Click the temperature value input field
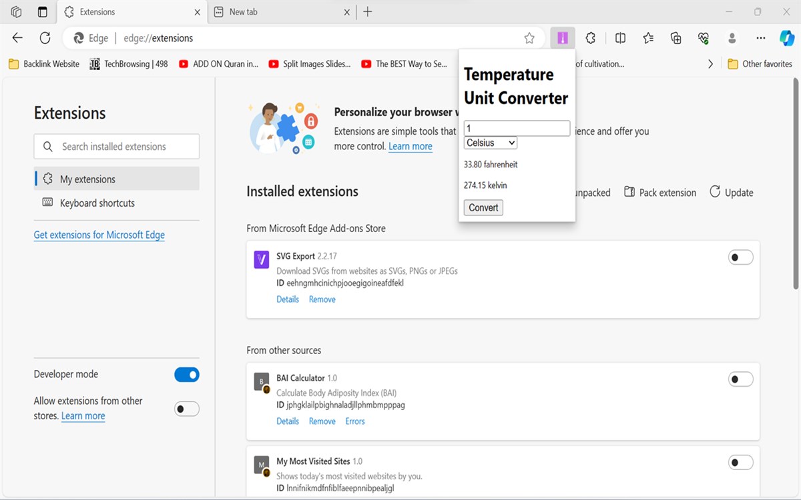801x500 pixels. point(517,128)
